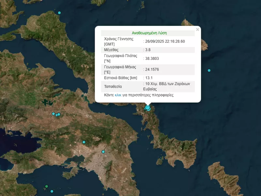
Task: Click the green earthquake marker in the gulf
Action: tap(46, 186)
